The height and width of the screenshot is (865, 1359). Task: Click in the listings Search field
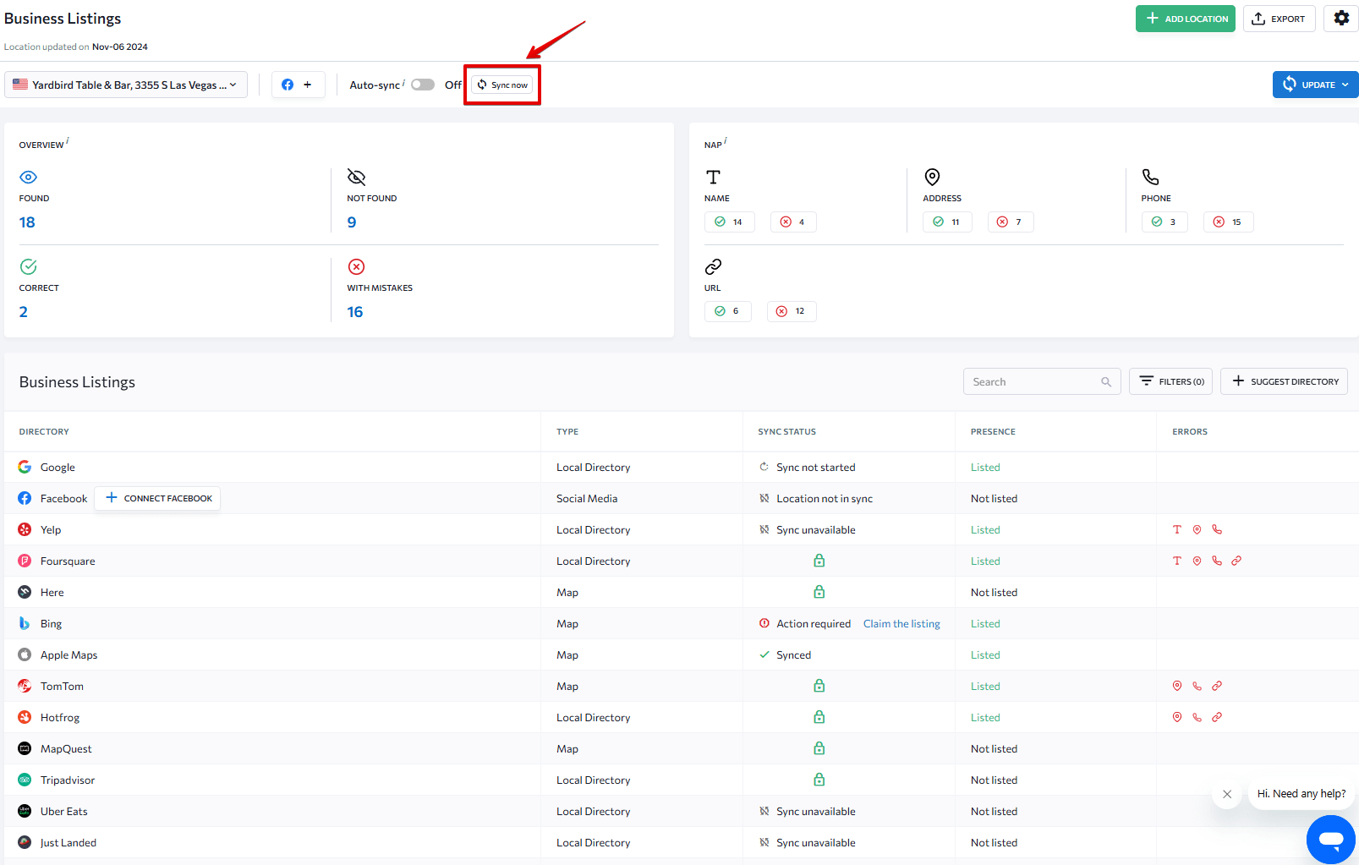pyautogui.click(x=1042, y=381)
